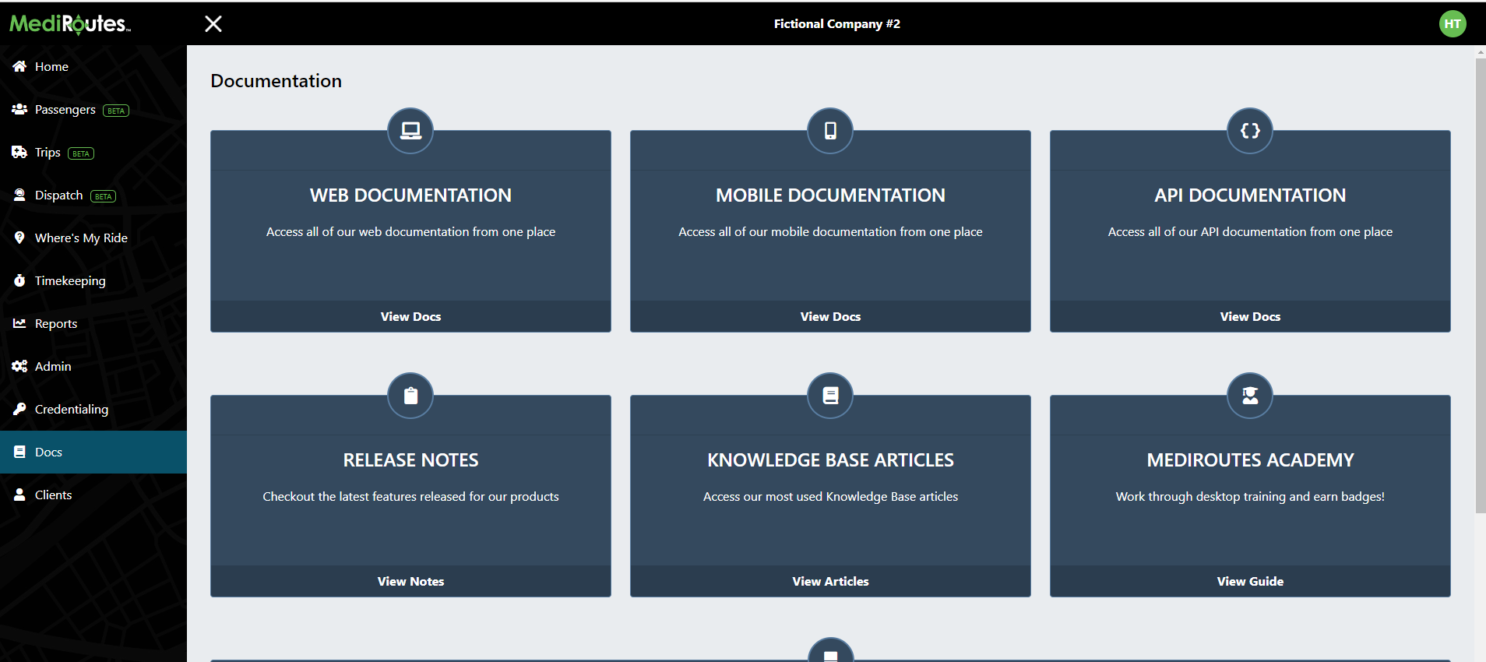The height and width of the screenshot is (662, 1486).
Task: Click the mobile phone icon above Mobile Documentation
Action: point(830,131)
